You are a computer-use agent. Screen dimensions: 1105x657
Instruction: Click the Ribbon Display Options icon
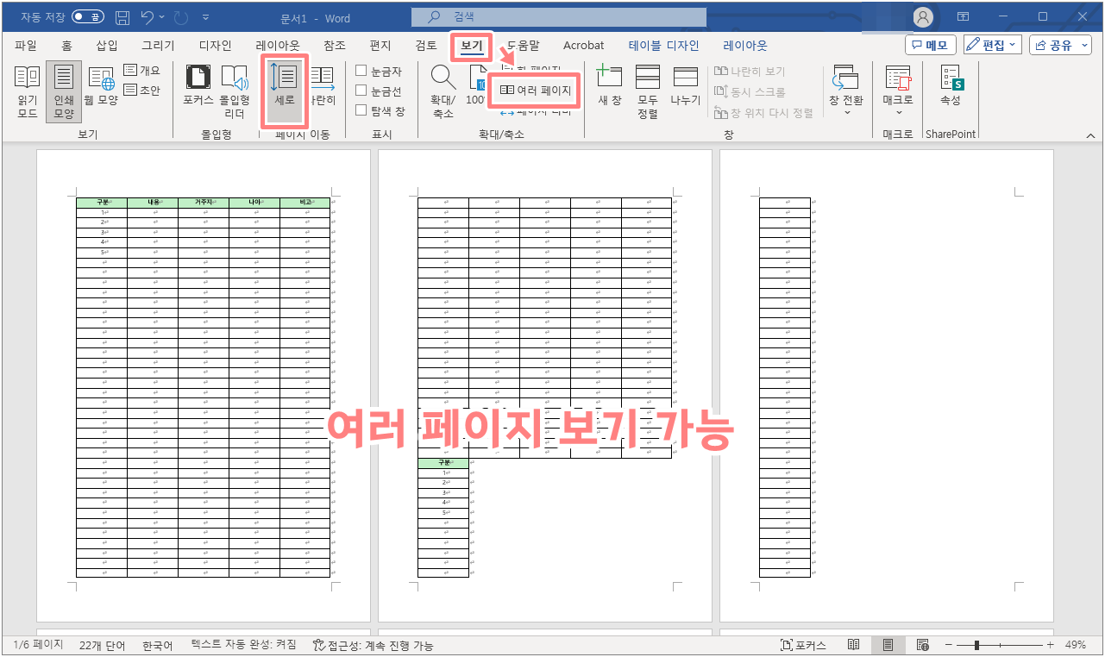[x=964, y=16]
